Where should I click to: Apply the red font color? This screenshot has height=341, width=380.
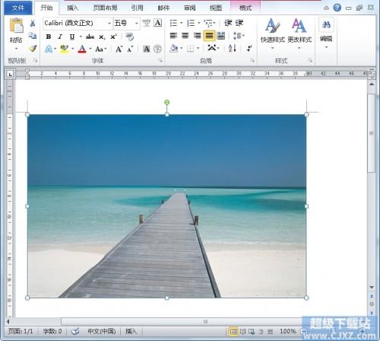[82, 49]
